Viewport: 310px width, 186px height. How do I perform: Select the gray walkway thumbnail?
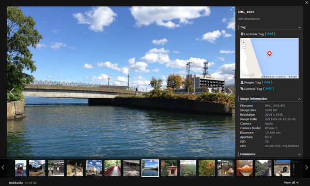[131, 168]
